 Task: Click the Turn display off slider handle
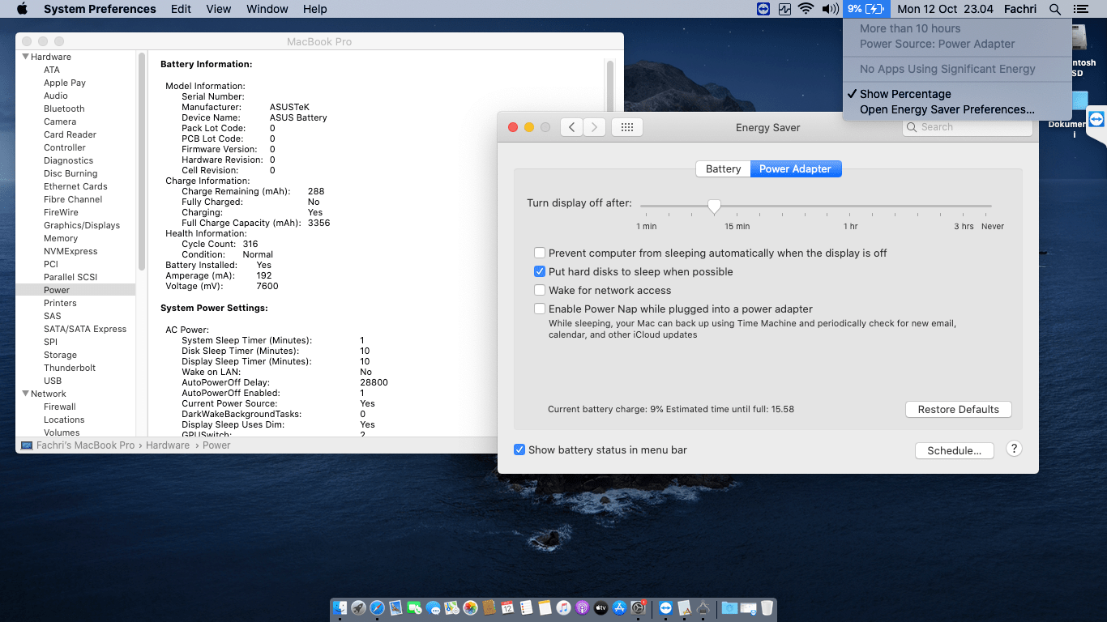point(714,207)
